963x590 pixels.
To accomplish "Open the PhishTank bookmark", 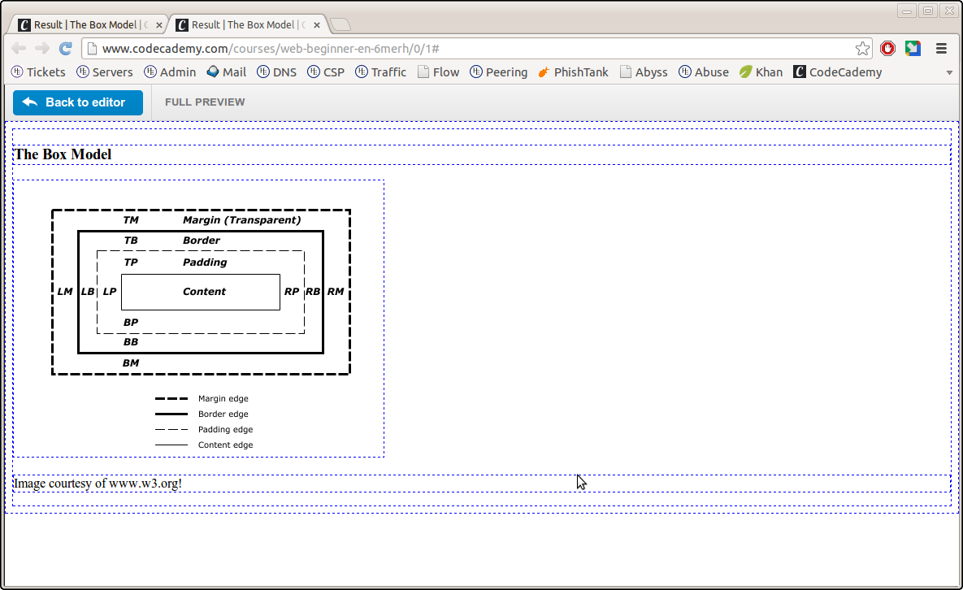I will point(573,72).
